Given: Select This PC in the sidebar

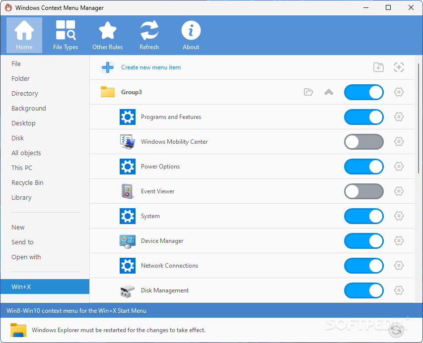Looking at the screenshot, I should (x=45, y=168).
